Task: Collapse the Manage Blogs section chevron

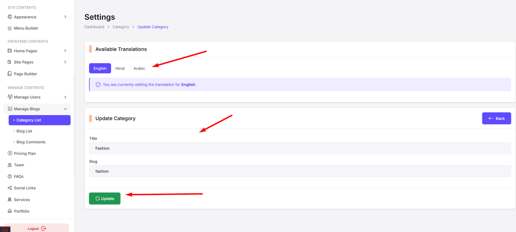Action: [x=65, y=109]
